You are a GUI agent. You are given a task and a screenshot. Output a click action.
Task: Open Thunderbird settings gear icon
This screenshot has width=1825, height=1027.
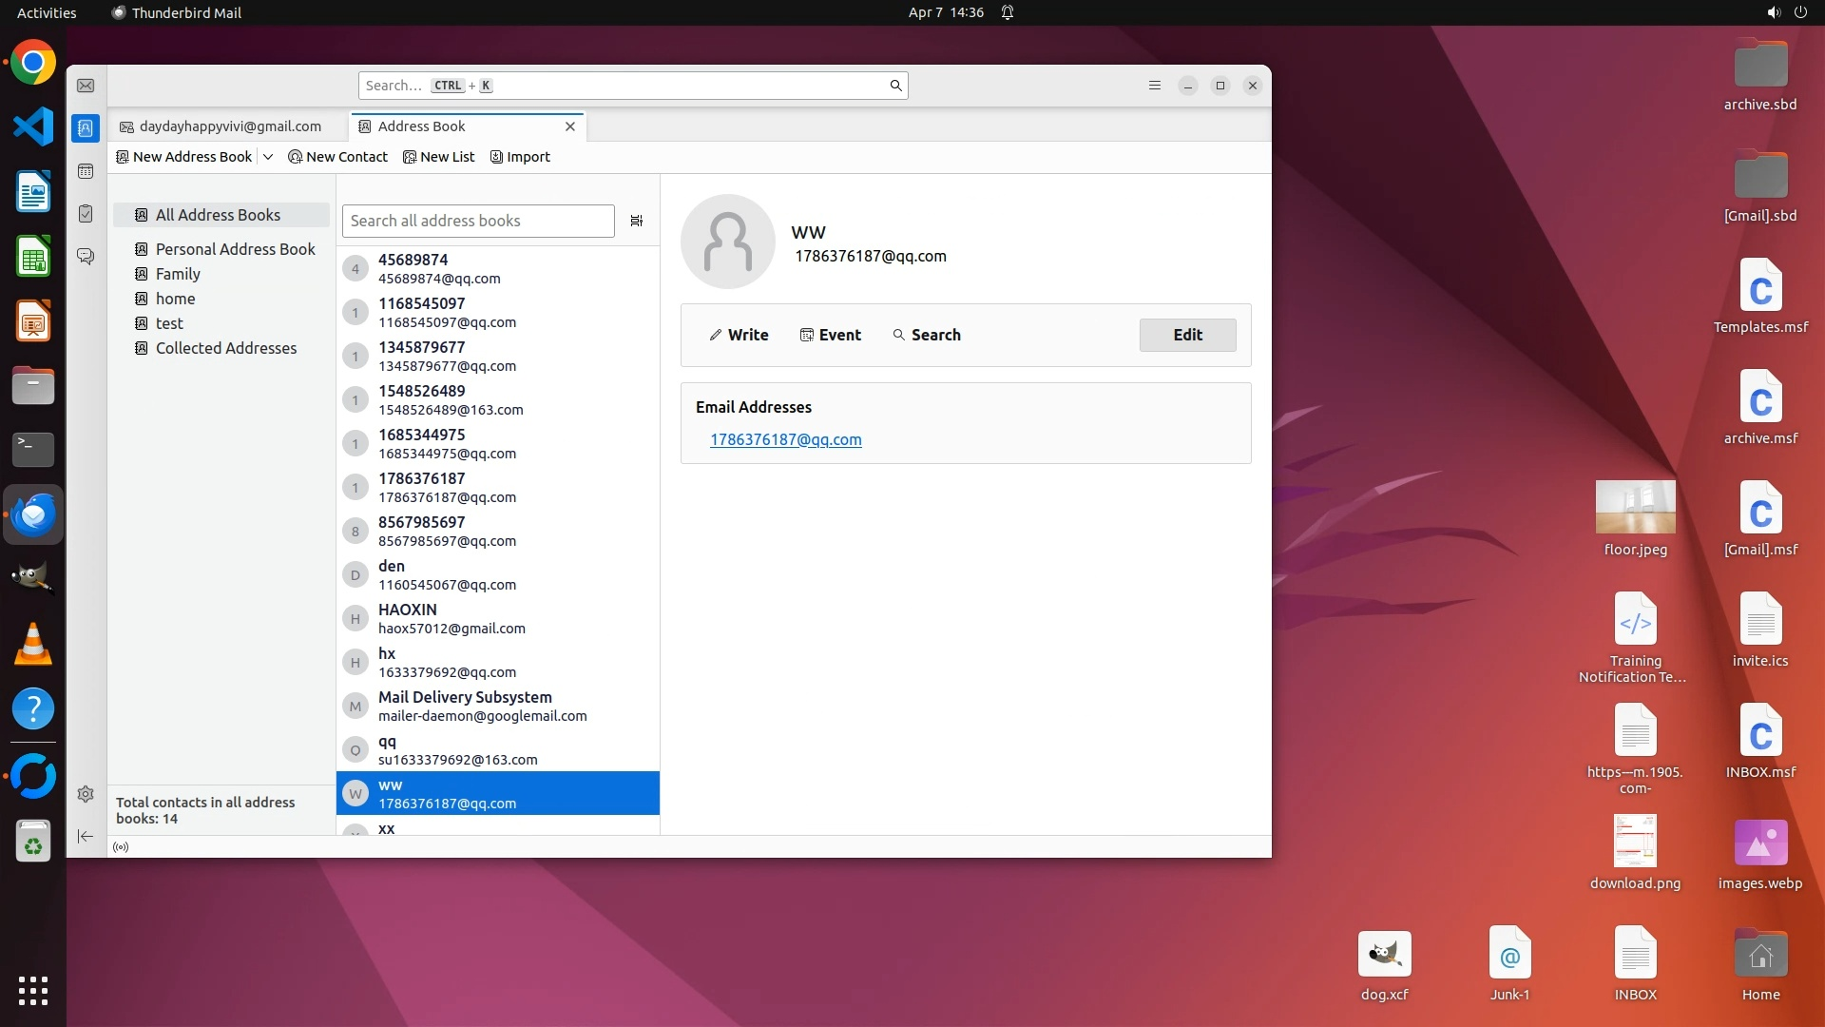tap(86, 794)
